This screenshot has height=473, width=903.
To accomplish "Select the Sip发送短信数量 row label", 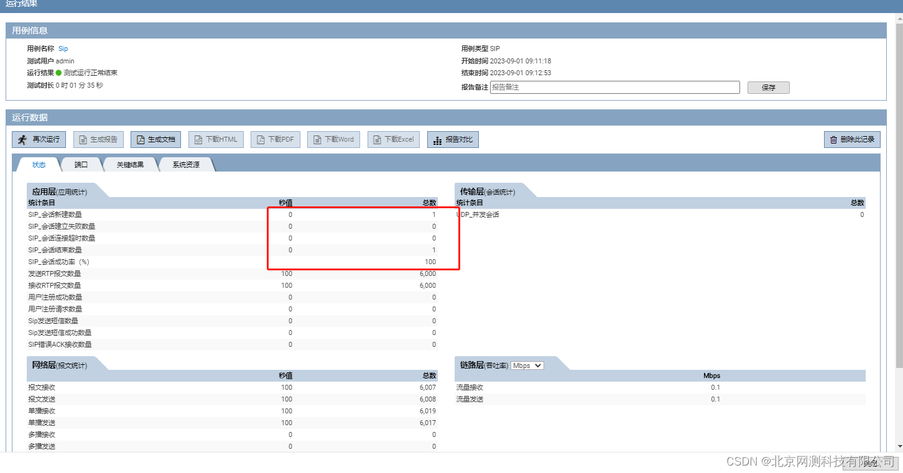I will click(53, 321).
